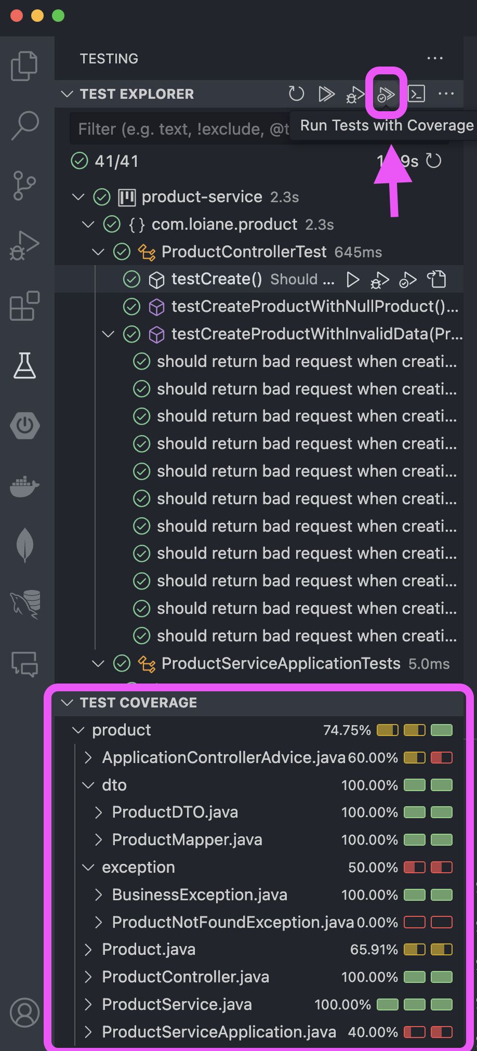
Task: Run the testCreate() test inline
Action: coord(353,280)
